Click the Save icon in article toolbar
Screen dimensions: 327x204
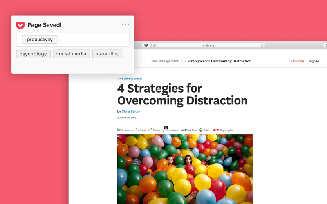pos(137,130)
